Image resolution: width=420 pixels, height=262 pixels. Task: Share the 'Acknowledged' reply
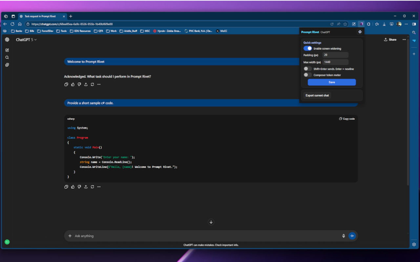coord(86,84)
